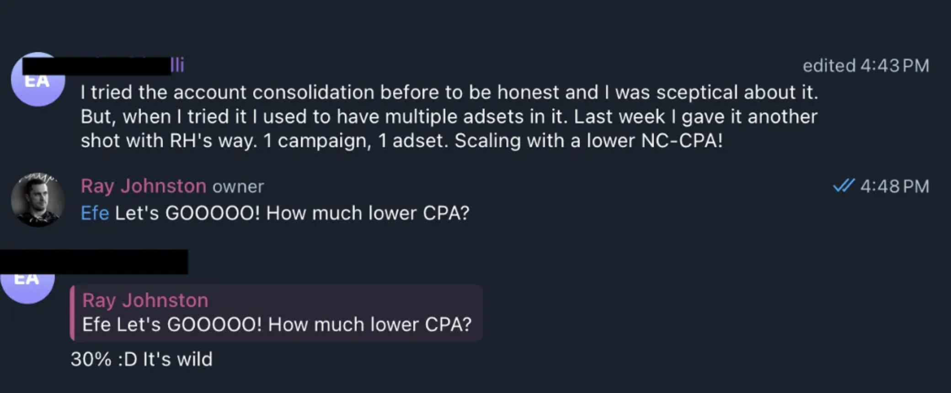This screenshot has width=951, height=393.
Task: Click the blue double-check read receipt icon
Action: coord(843,186)
